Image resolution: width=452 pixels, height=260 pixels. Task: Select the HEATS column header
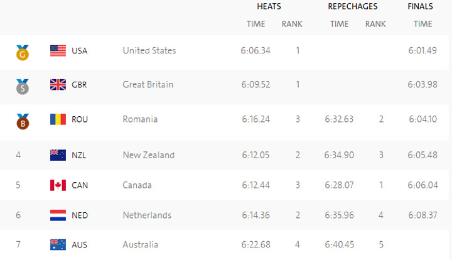pyautogui.click(x=269, y=7)
